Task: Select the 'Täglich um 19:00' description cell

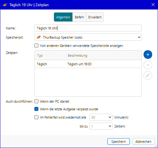Action: tap(79, 64)
